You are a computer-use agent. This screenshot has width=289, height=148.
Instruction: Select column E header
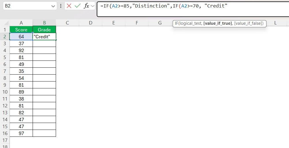pos(113,23)
